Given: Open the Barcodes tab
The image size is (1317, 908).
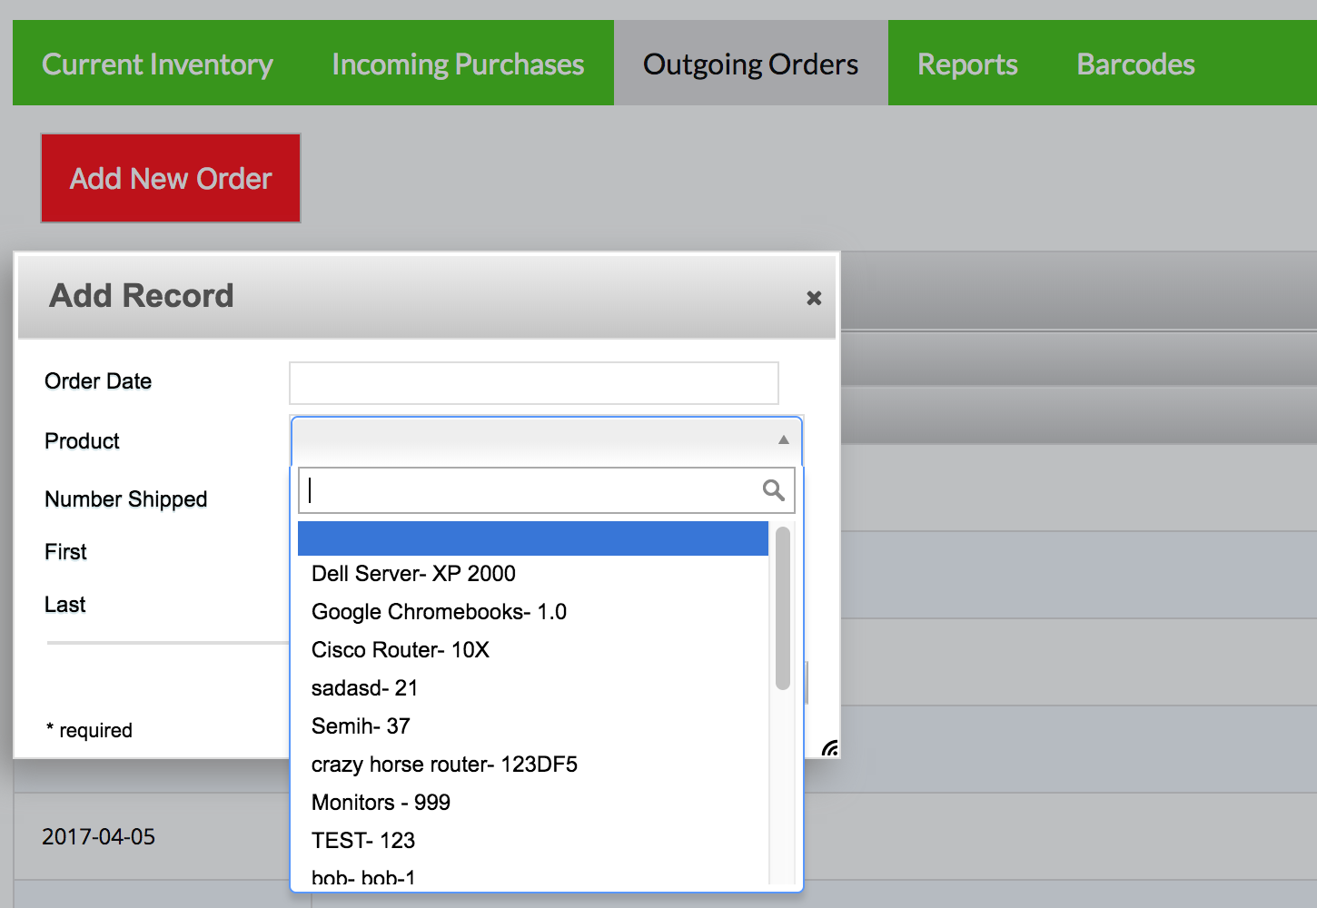Looking at the screenshot, I should click(x=1135, y=64).
